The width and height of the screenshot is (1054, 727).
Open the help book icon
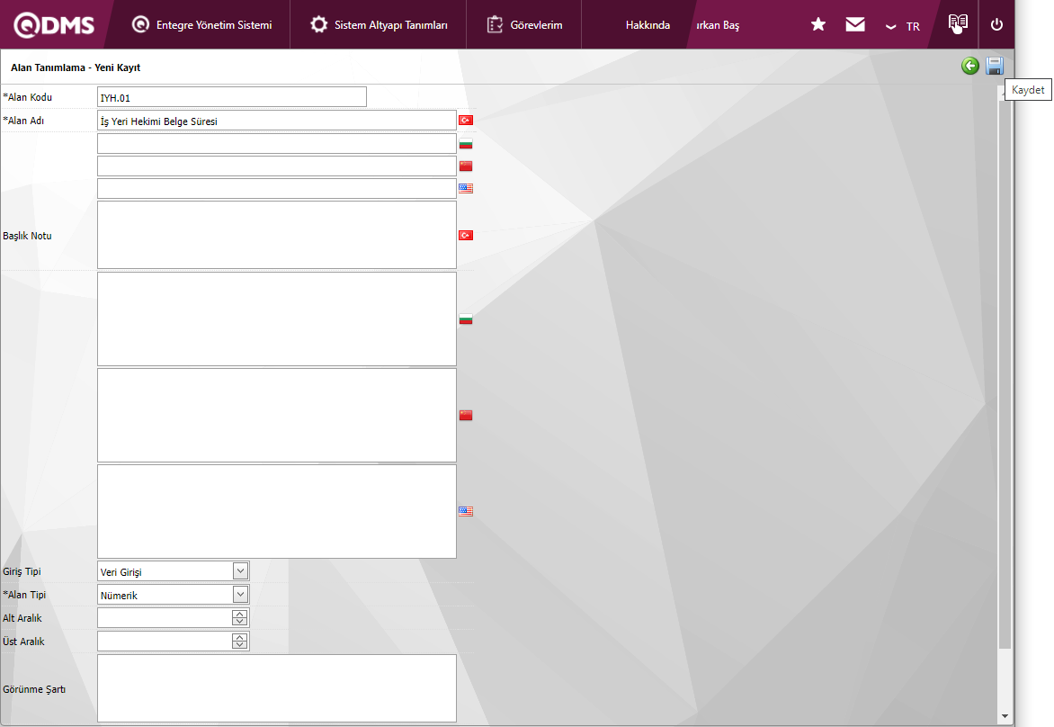(958, 23)
